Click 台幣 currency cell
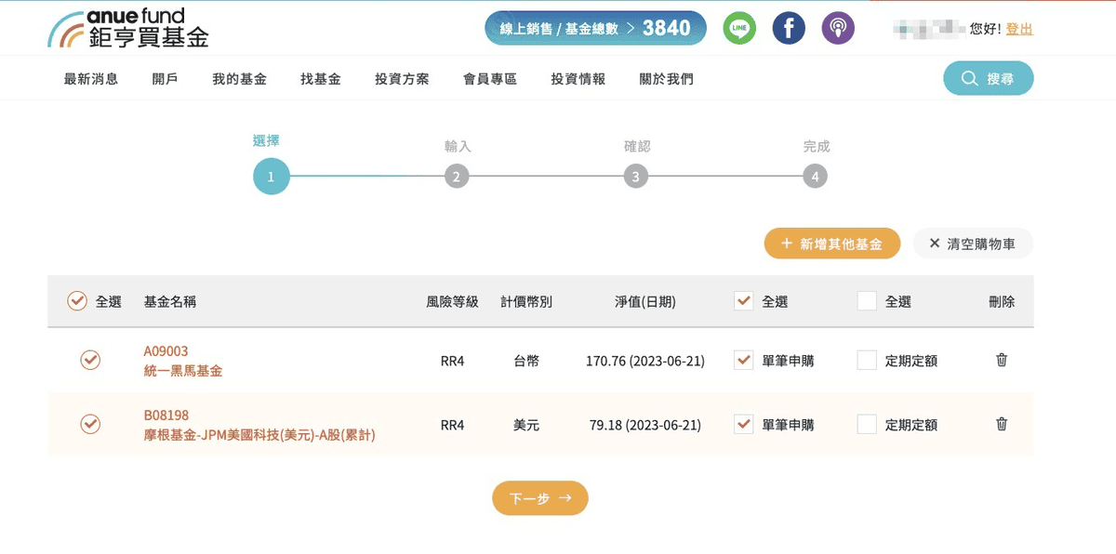This screenshot has width=1116, height=554. click(x=526, y=361)
